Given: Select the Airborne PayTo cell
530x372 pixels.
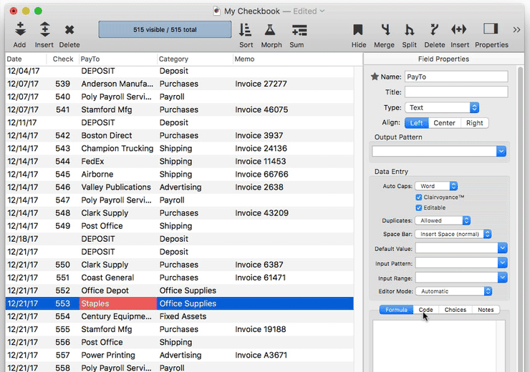Looking at the screenshot, I should 118,174.
